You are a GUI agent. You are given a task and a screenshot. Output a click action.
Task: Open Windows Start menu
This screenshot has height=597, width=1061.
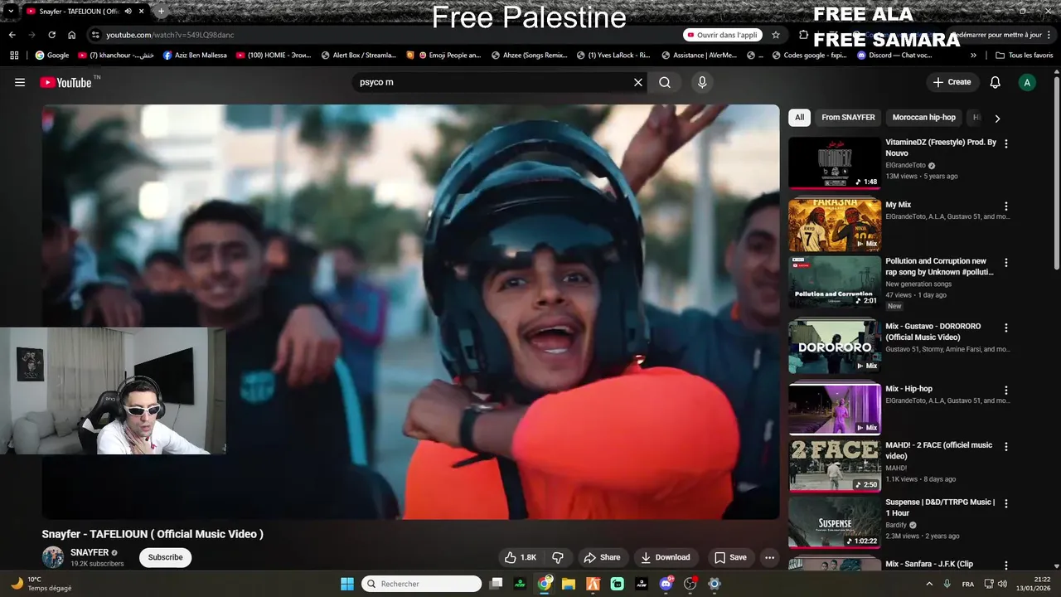pyautogui.click(x=347, y=584)
